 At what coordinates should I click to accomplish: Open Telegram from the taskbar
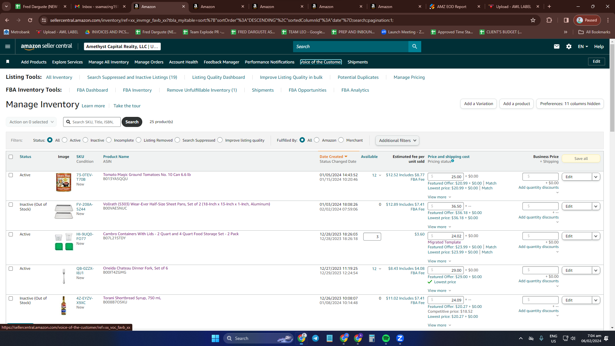(x=316, y=338)
